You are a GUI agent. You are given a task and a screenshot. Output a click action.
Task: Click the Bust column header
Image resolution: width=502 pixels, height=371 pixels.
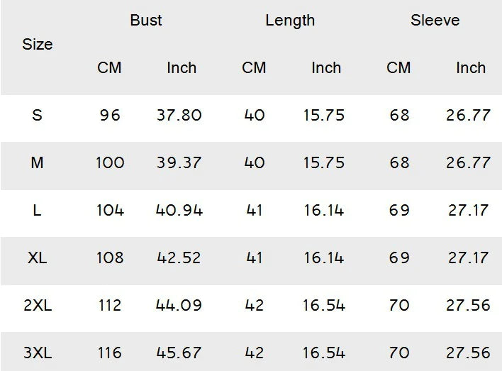(146, 21)
